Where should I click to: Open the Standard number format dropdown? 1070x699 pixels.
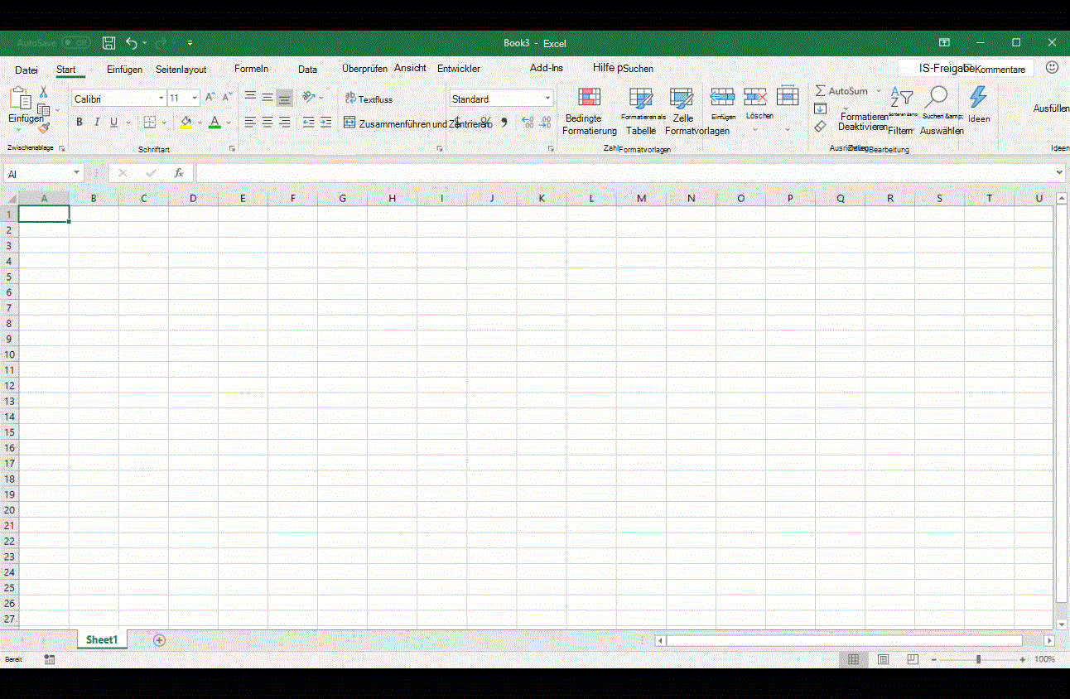[x=547, y=99]
